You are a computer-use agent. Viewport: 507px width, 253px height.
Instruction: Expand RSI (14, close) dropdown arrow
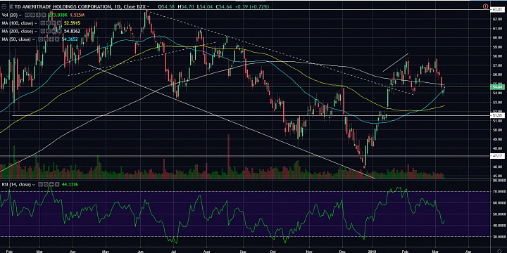pyautogui.click(x=33, y=185)
